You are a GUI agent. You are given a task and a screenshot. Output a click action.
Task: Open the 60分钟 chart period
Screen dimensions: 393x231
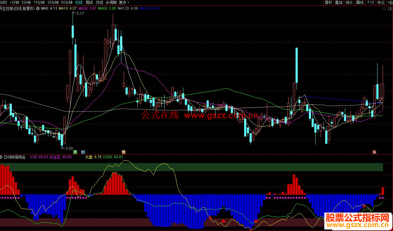click(x=67, y=2)
